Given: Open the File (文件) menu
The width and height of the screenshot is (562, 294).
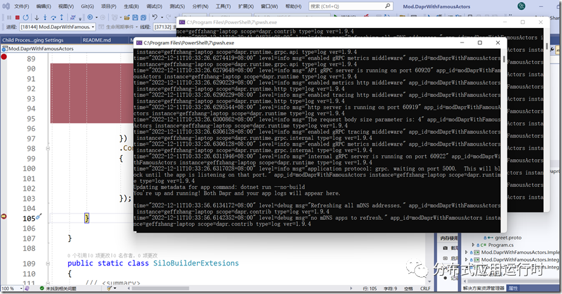Looking at the screenshot, I should (22, 6).
